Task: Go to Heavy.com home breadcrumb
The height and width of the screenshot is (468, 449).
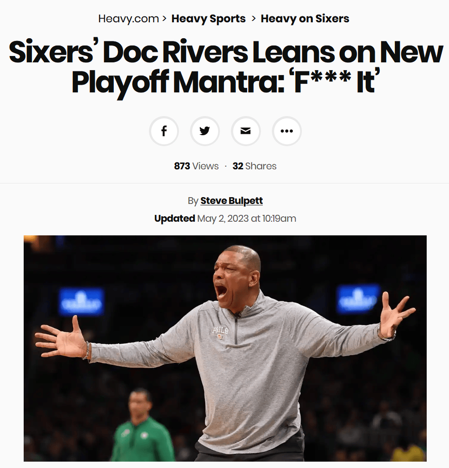Action: [128, 19]
